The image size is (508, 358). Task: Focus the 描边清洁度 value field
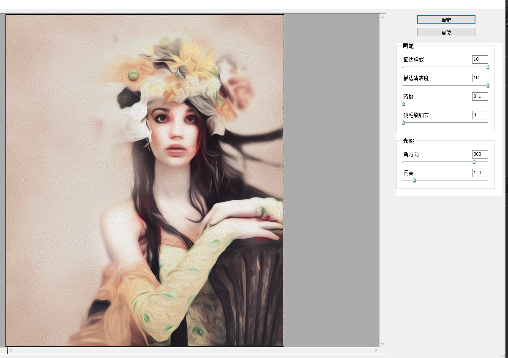(480, 78)
